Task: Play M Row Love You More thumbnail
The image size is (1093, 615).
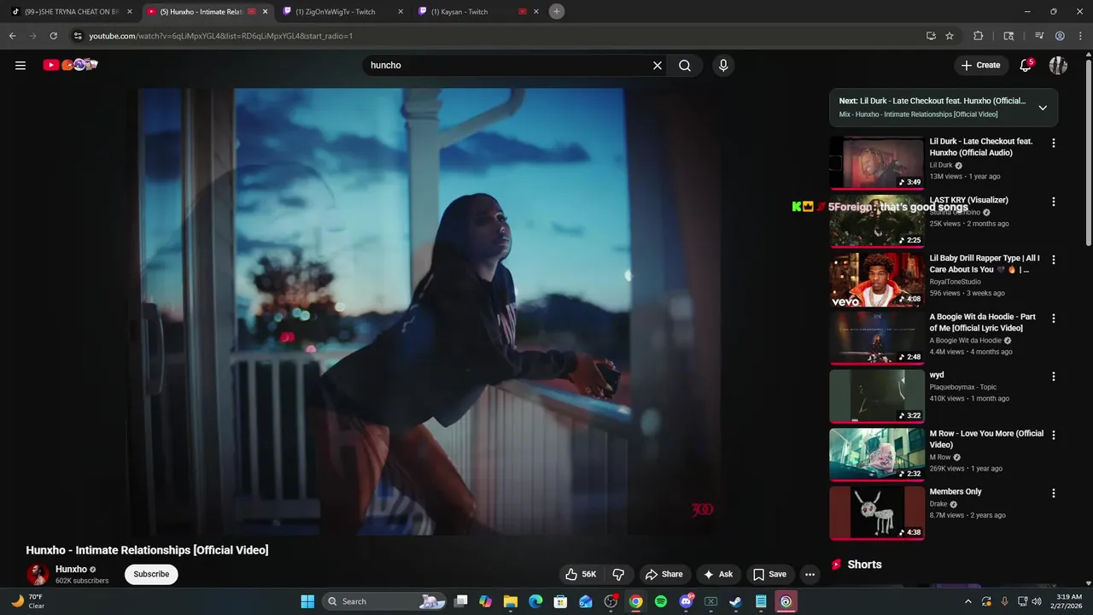Action: [877, 454]
